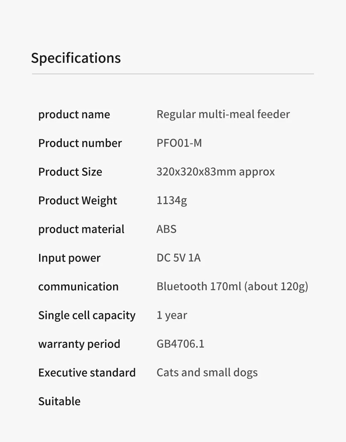346x442 pixels.
Task: Select the 'communication' label
Action: click(78, 287)
